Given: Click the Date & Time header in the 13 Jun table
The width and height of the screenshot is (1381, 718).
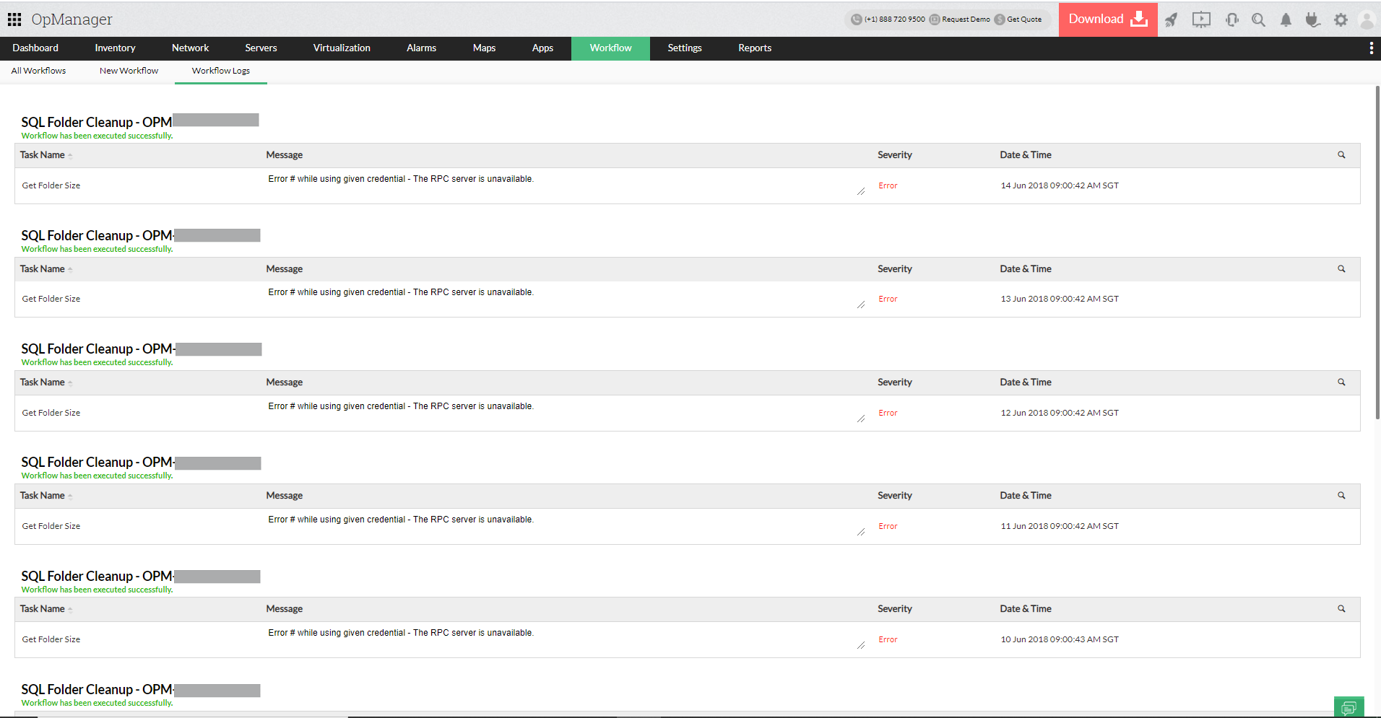Looking at the screenshot, I should [x=1025, y=269].
